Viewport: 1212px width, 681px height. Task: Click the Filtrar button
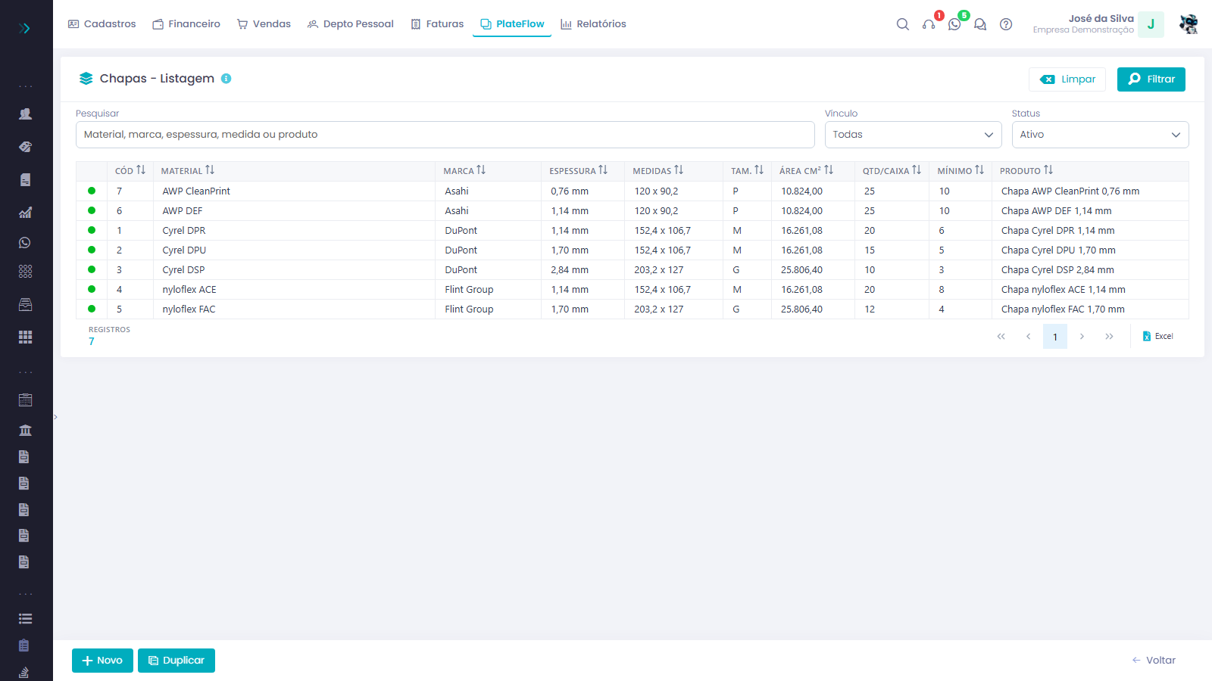click(x=1151, y=79)
